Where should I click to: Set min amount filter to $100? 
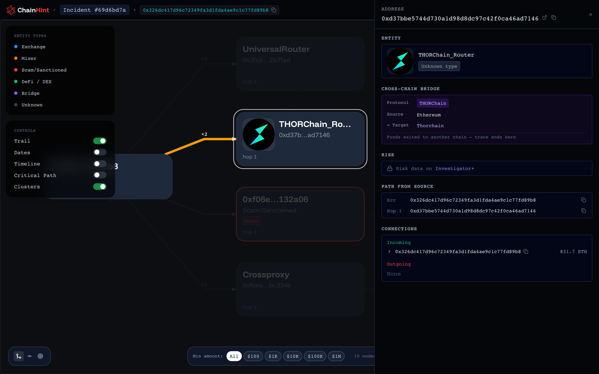253,356
